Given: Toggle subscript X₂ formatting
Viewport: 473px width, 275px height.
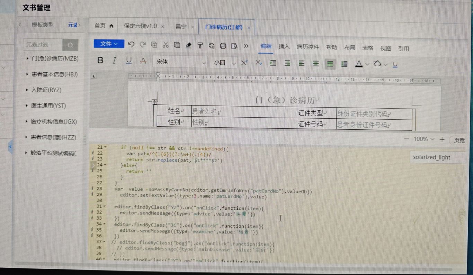Looking at the screenshot, I should click(258, 63).
